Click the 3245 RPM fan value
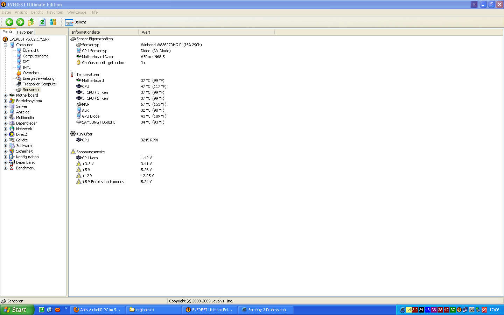The width and height of the screenshot is (504, 315). 149,140
